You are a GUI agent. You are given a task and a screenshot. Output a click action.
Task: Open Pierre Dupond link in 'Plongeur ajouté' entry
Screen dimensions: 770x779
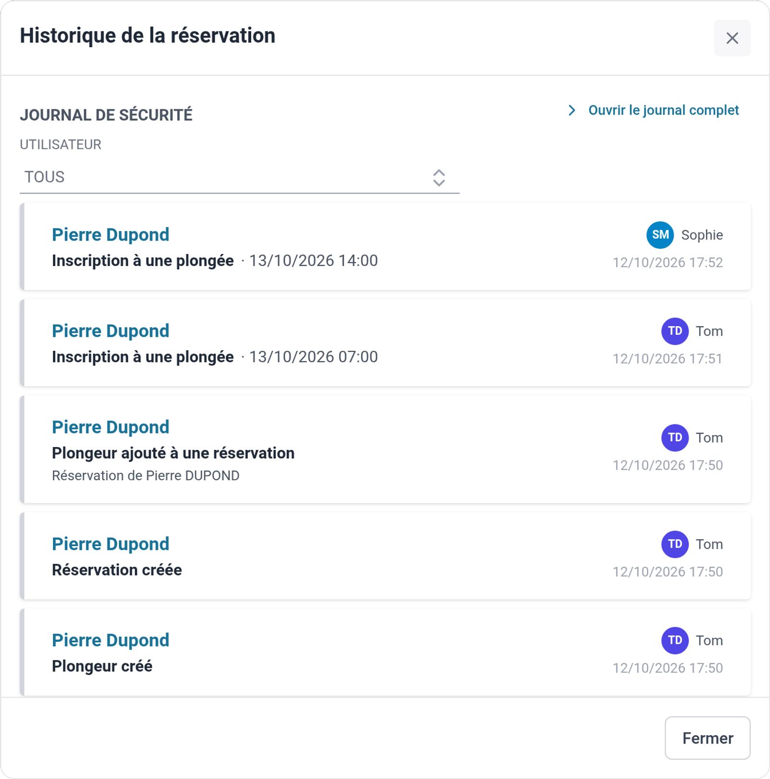click(111, 427)
